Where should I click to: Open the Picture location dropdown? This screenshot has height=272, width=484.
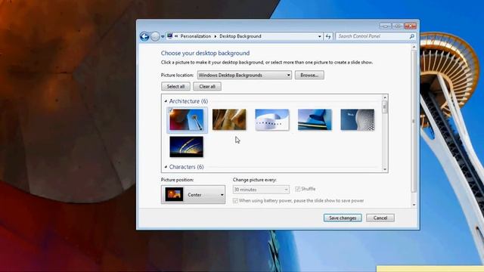[244, 76]
